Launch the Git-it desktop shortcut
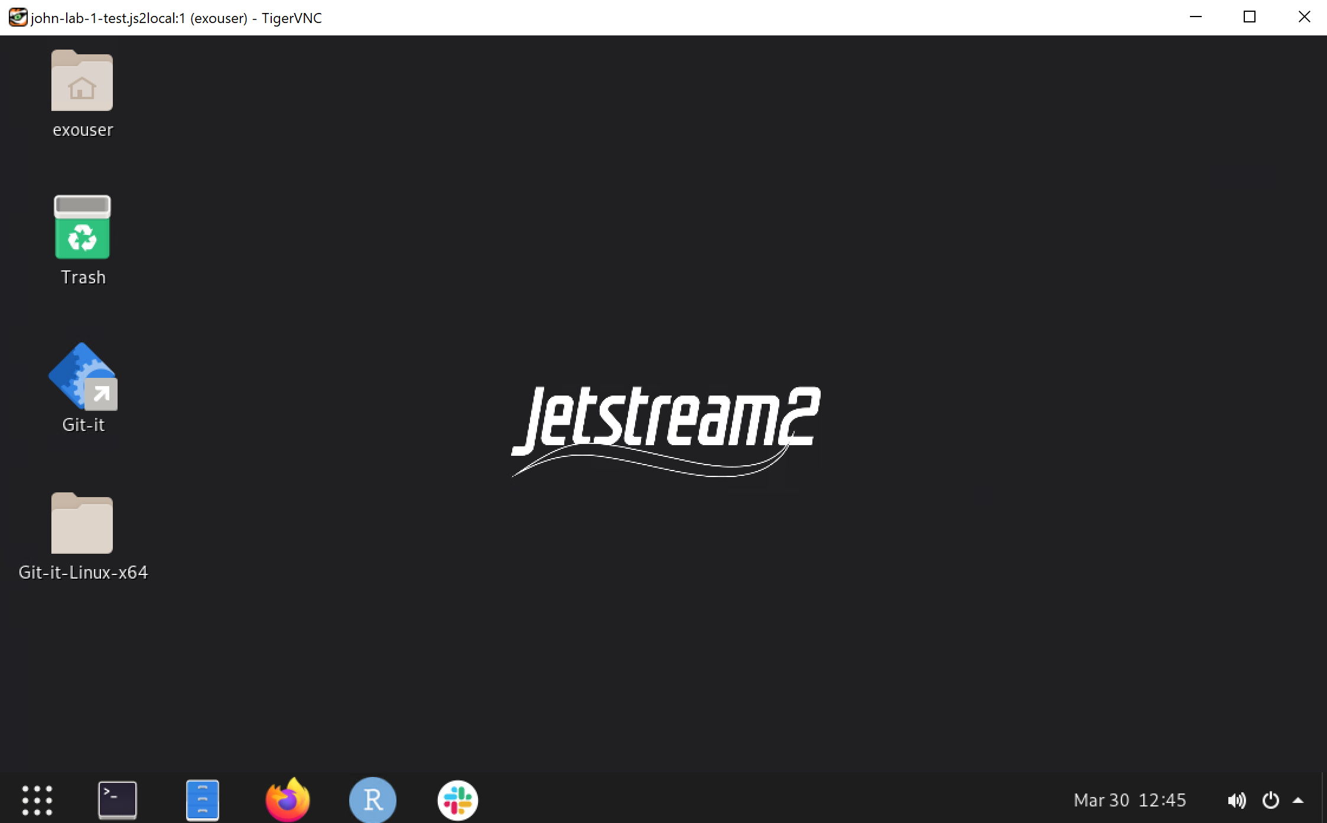The width and height of the screenshot is (1327, 823). click(83, 377)
